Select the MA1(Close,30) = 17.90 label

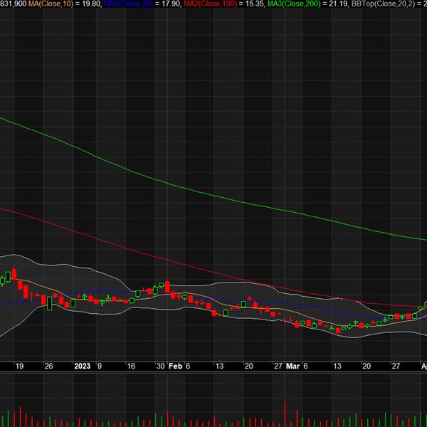(x=142, y=4)
